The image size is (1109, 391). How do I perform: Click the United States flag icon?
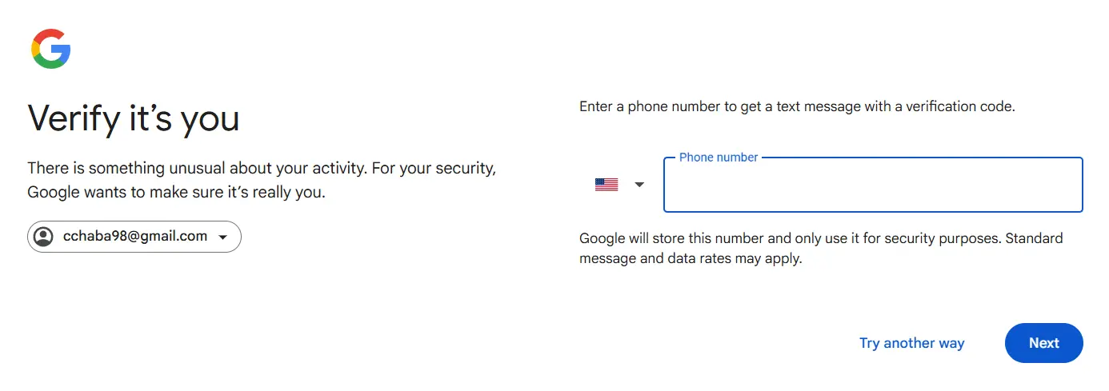607,185
